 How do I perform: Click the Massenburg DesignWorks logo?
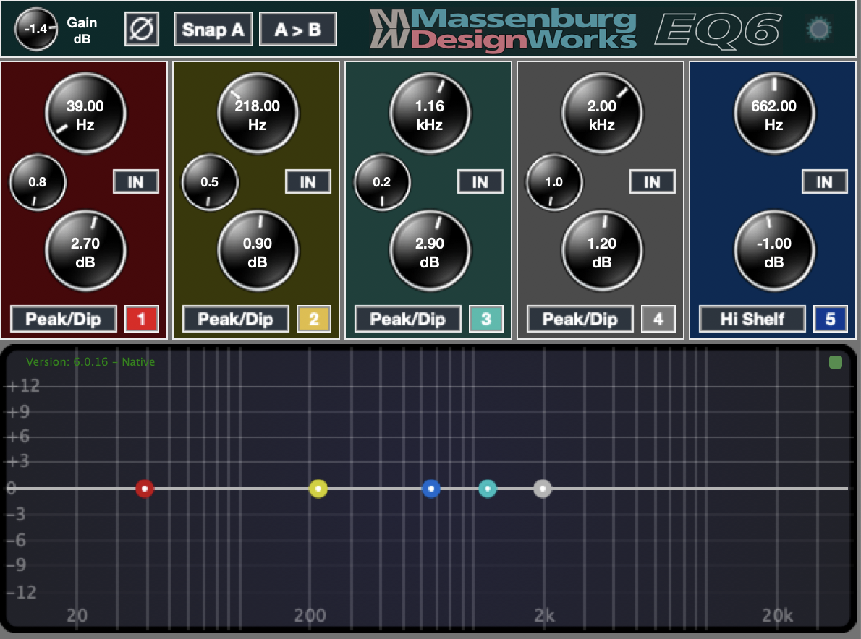click(503, 29)
